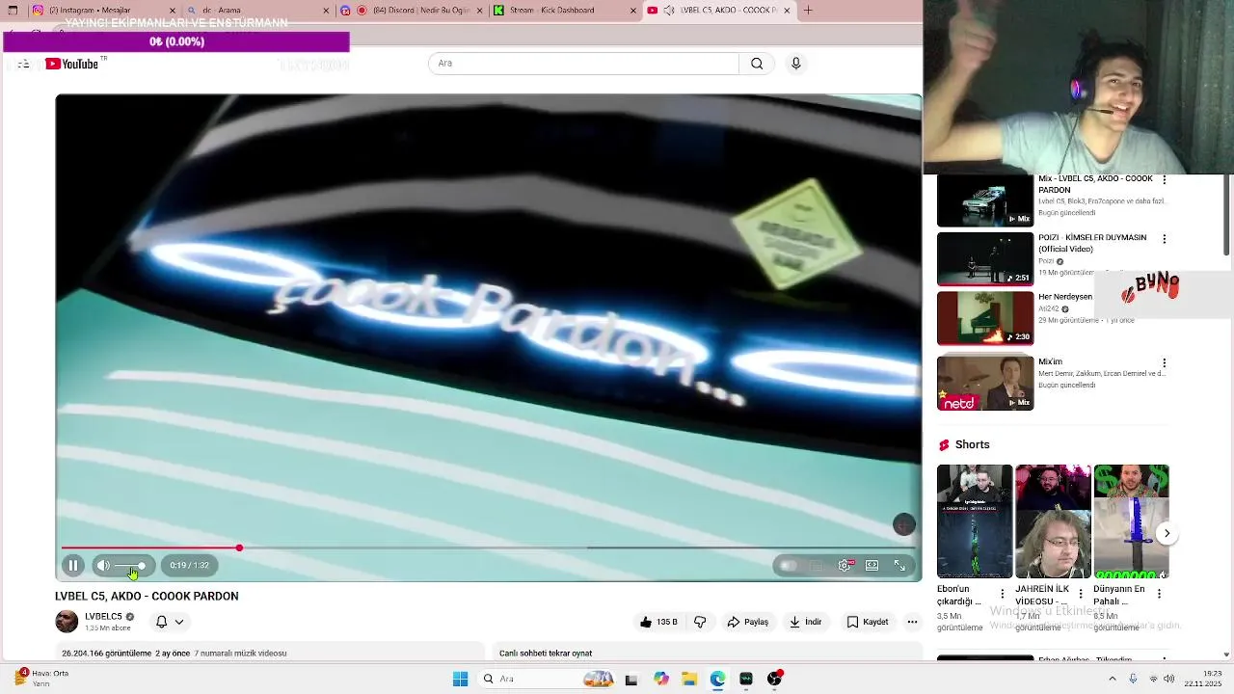The width and height of the screenshot is (1234, 694).
Task: Mute the video with the speaker icon
Action: [103, 566]
